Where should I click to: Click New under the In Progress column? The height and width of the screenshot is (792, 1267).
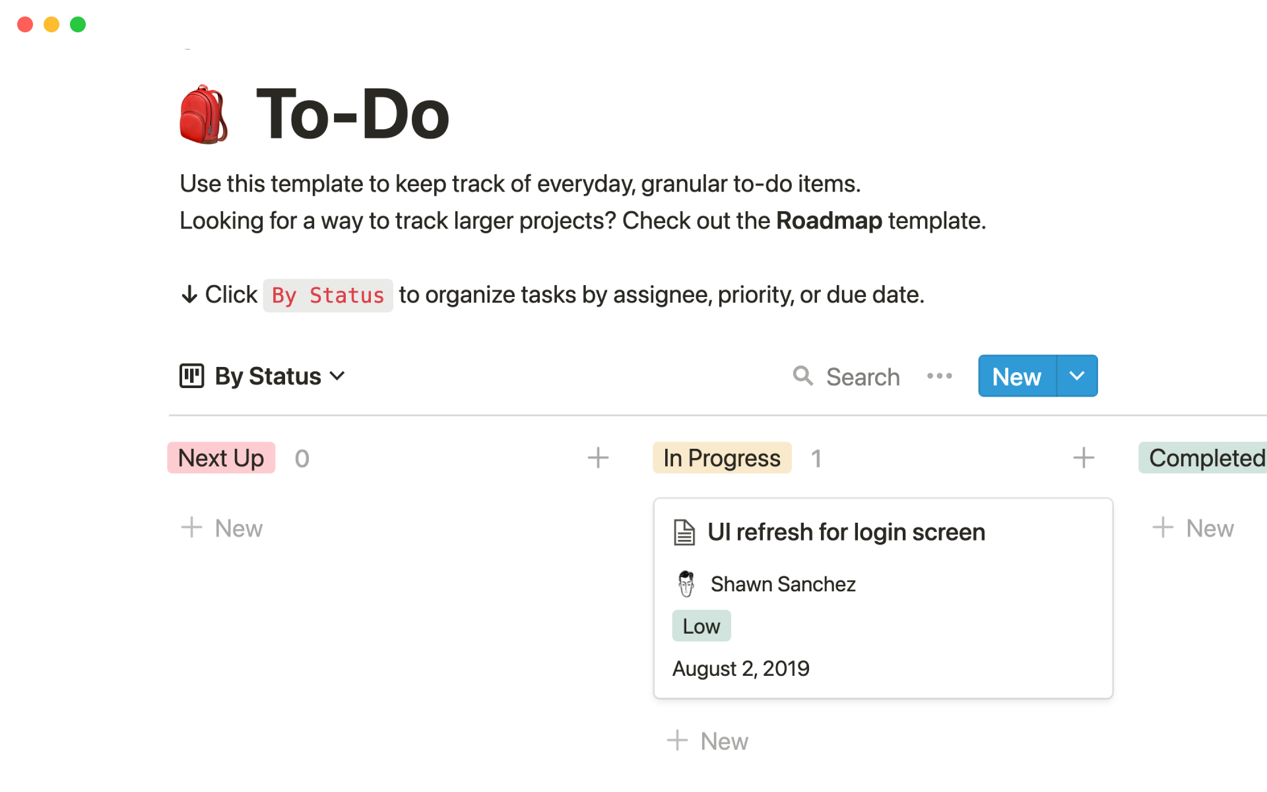(707, 740)
